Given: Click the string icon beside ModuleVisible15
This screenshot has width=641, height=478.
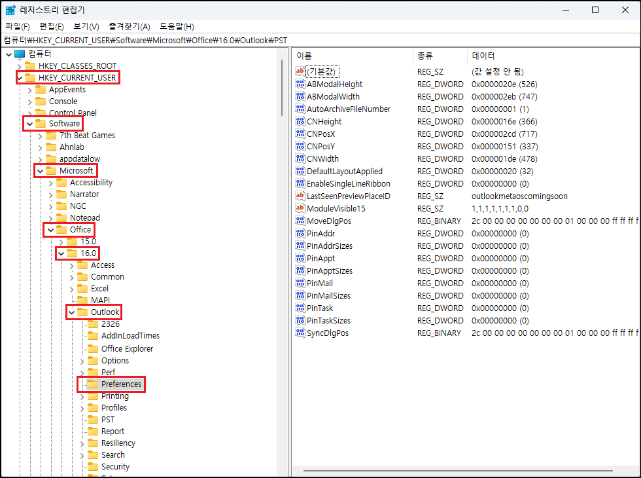Looking at the screenshot, I should pyautogui.click(x=300, y=208).
